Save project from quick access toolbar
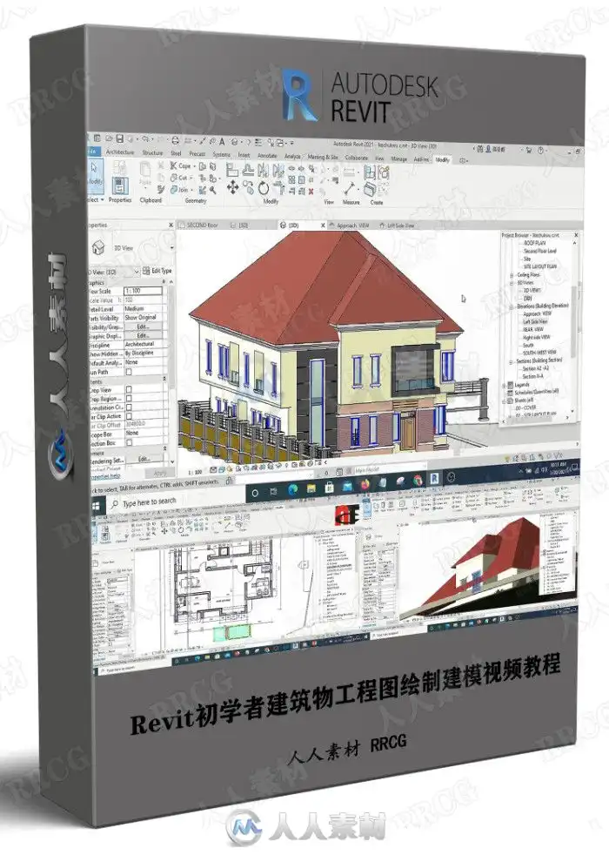The height and width of the screenshot is (855, 609). (x=120, y=138)
